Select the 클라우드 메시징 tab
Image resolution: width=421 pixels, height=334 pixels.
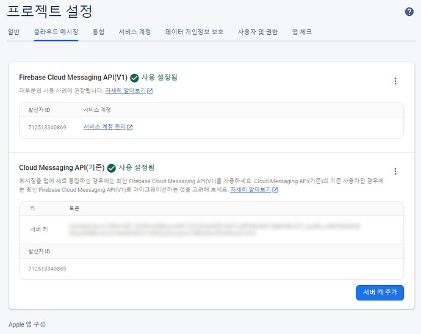tap(56, 32)
